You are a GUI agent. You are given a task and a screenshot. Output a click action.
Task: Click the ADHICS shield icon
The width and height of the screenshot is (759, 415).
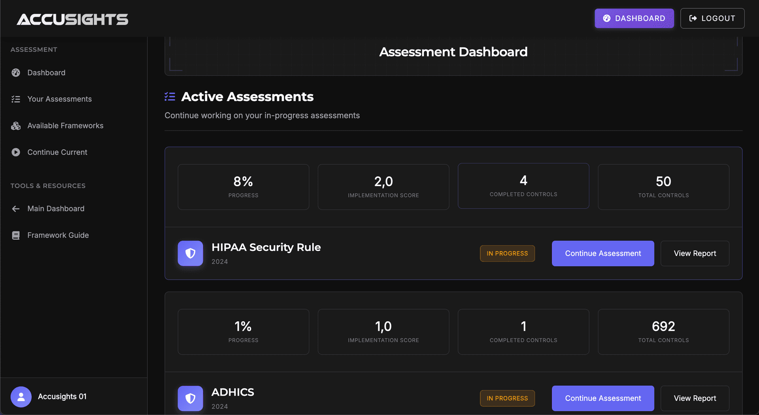(x=190, y=398)
